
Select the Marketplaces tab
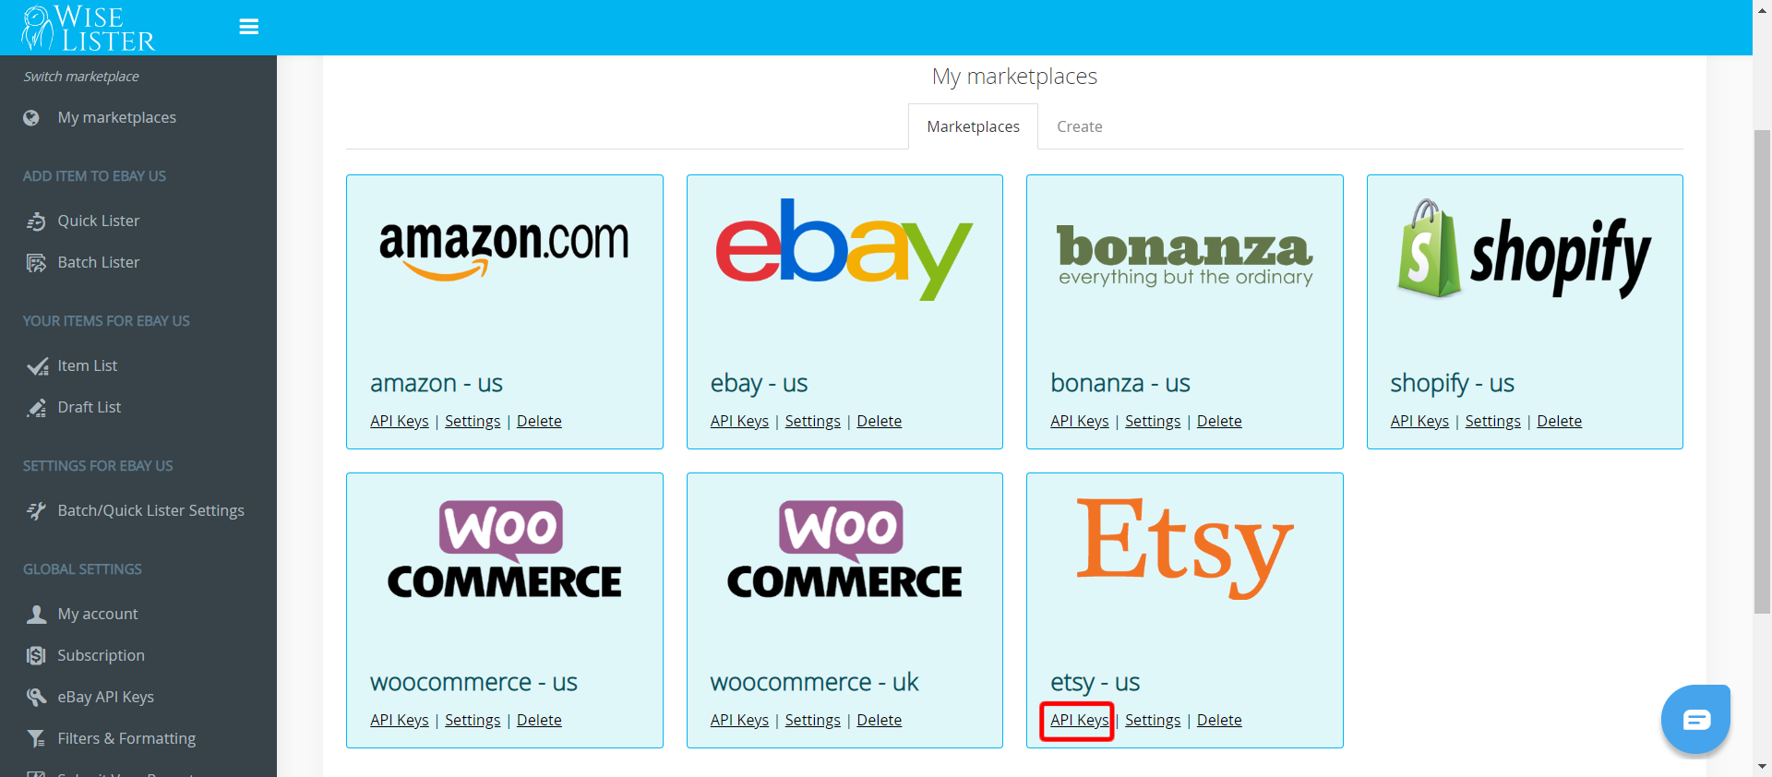(973, 126)
